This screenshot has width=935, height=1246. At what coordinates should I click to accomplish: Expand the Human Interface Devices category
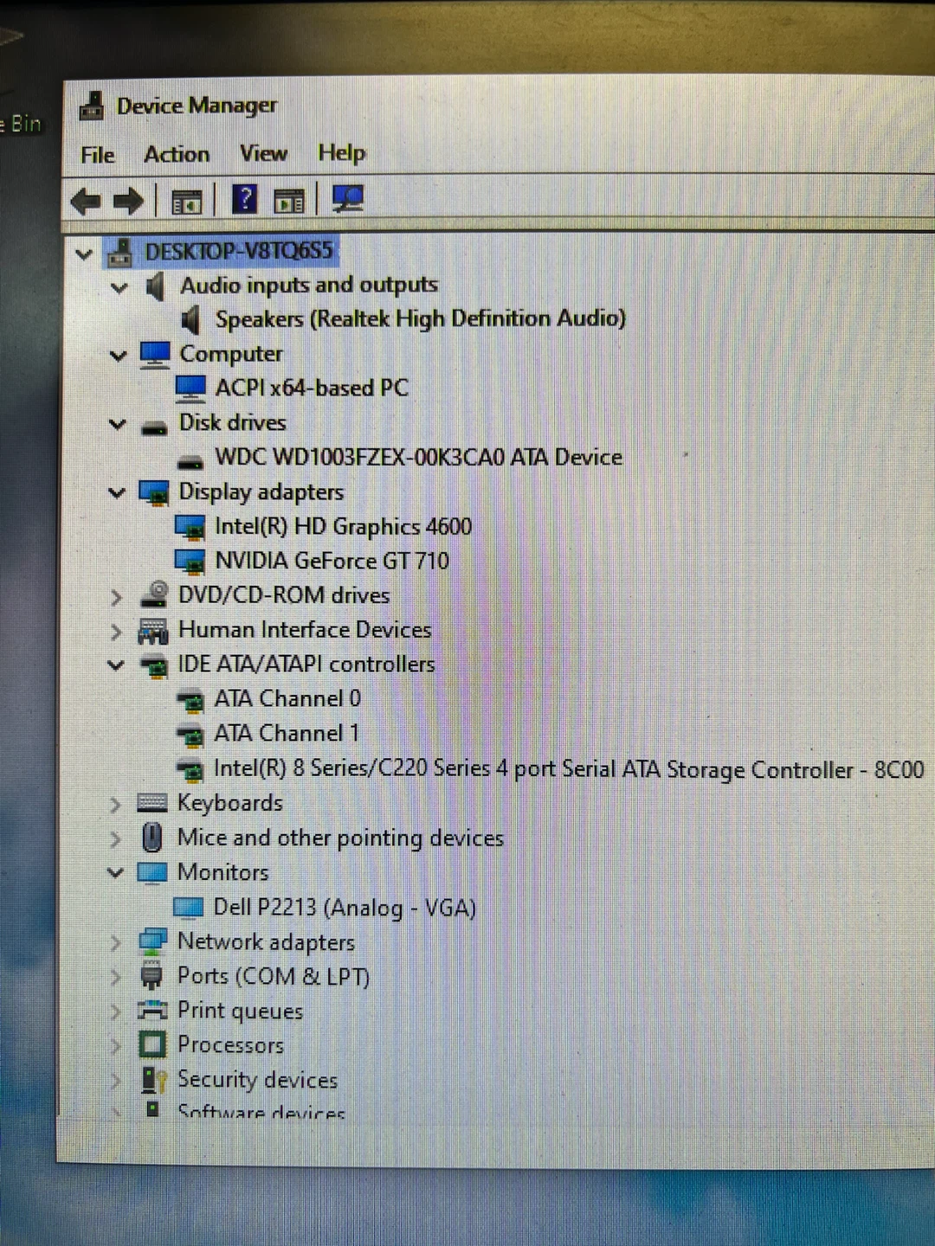click(116, 632)
